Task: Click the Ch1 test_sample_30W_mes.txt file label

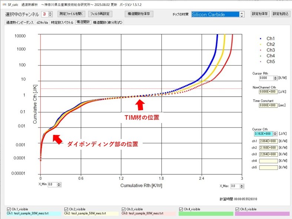Action: pos(33,213)
